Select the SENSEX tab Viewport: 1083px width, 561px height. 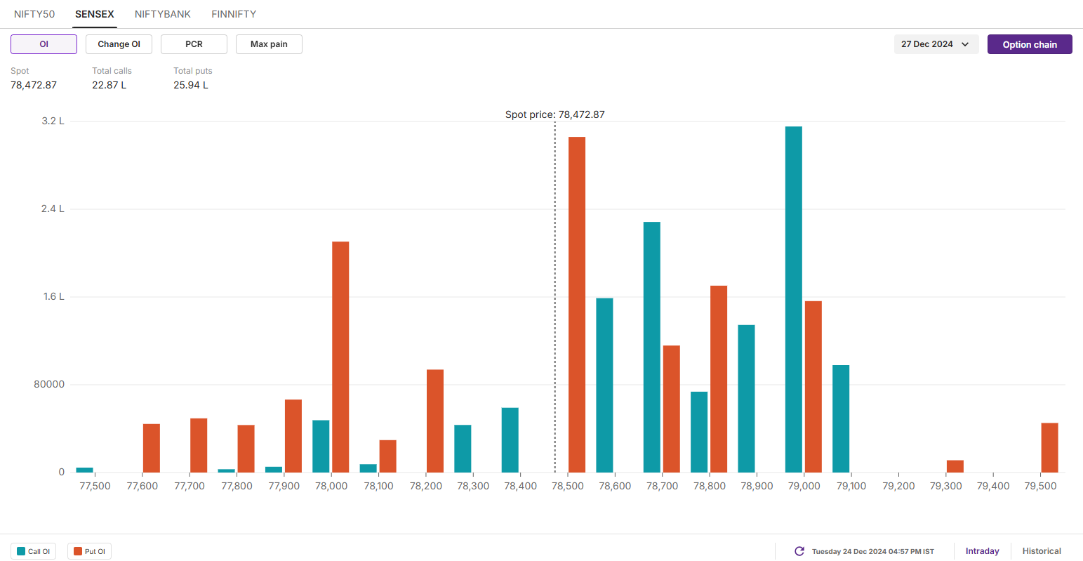click(x=95, y=14)
